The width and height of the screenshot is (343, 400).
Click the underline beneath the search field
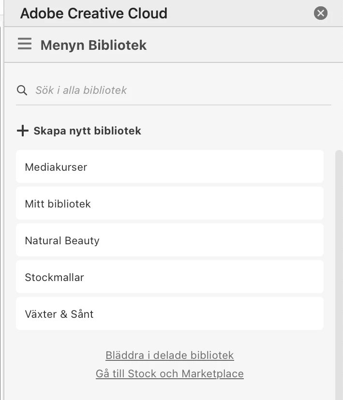(x=174, y=104)
